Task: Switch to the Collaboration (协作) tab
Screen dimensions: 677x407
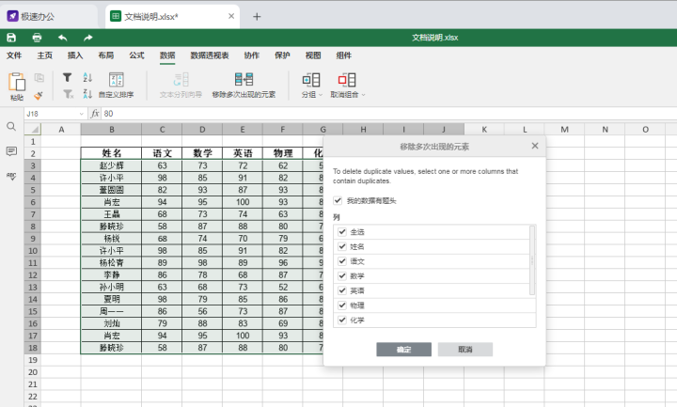Action: tap(252, 55)
